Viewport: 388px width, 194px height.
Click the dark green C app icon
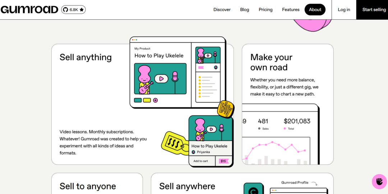pos(253,189)
